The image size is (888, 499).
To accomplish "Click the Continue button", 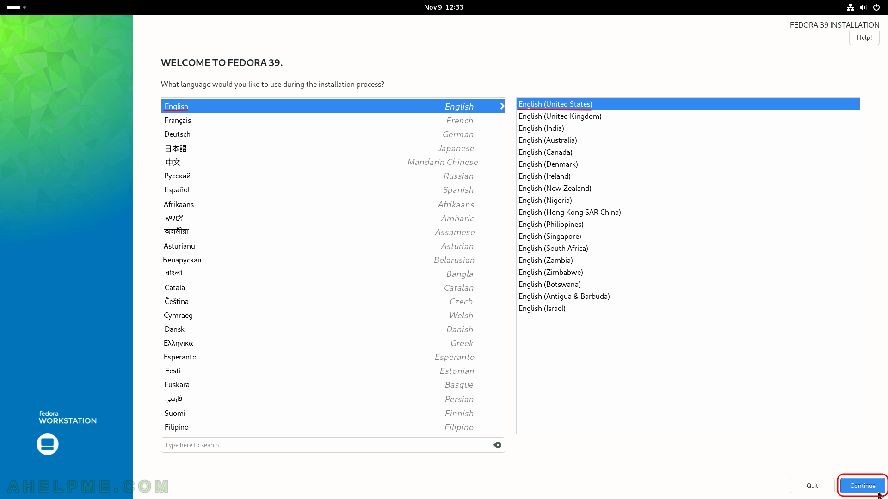I will 863,486.
